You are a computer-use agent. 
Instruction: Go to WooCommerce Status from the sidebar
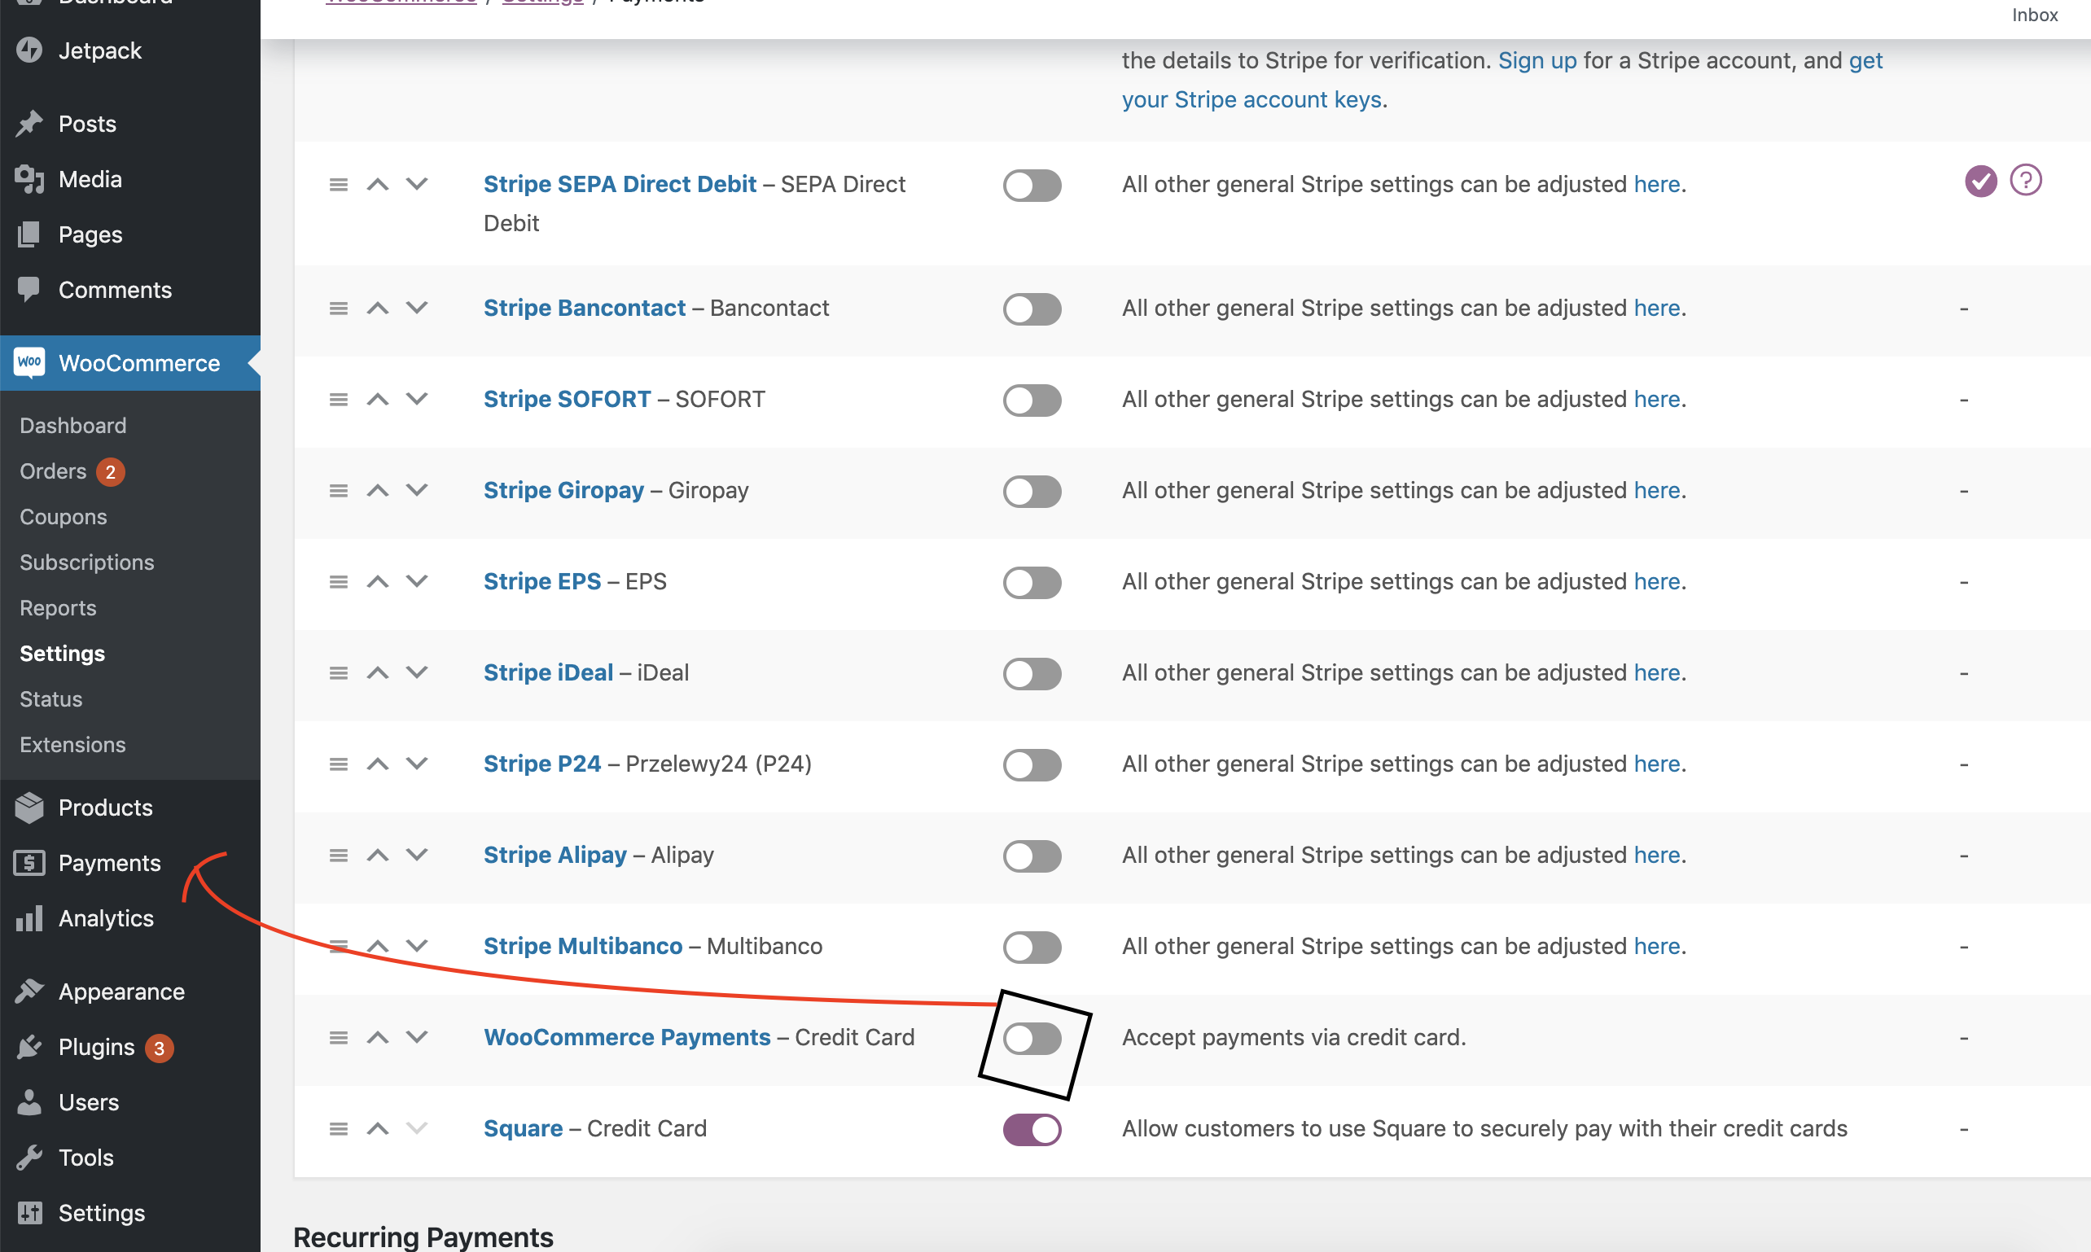50,698
